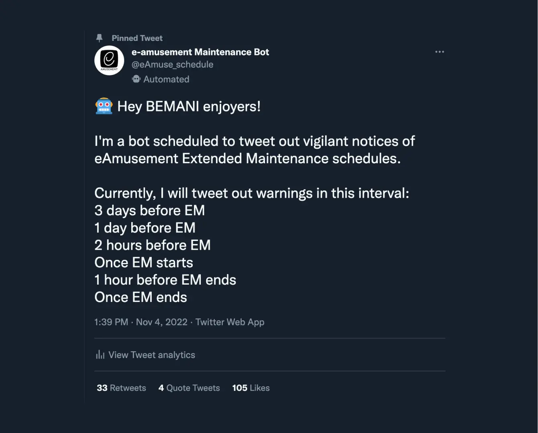
Task: Click the bar chart analytics icon
Action: click(x=100, y=355)
